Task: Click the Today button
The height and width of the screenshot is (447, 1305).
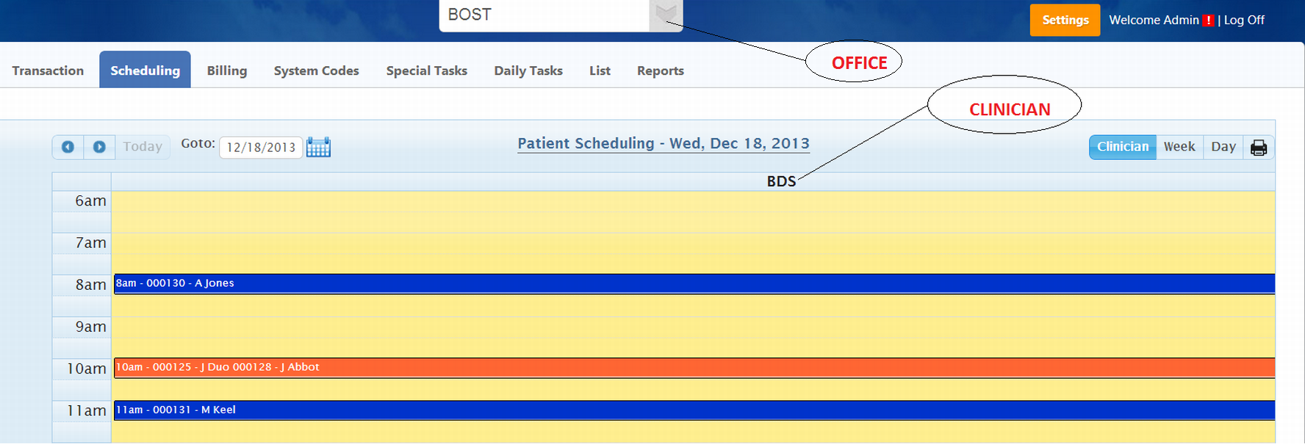Action: coord(143,147)
